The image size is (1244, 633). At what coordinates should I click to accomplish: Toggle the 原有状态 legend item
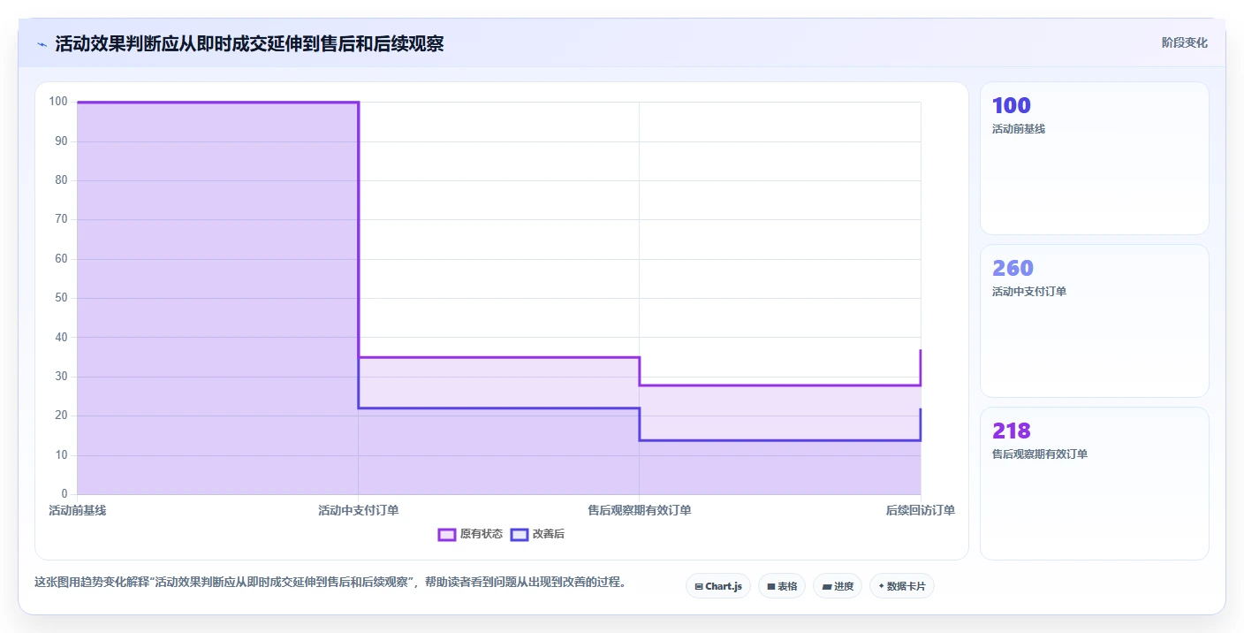tap(471, 534)
